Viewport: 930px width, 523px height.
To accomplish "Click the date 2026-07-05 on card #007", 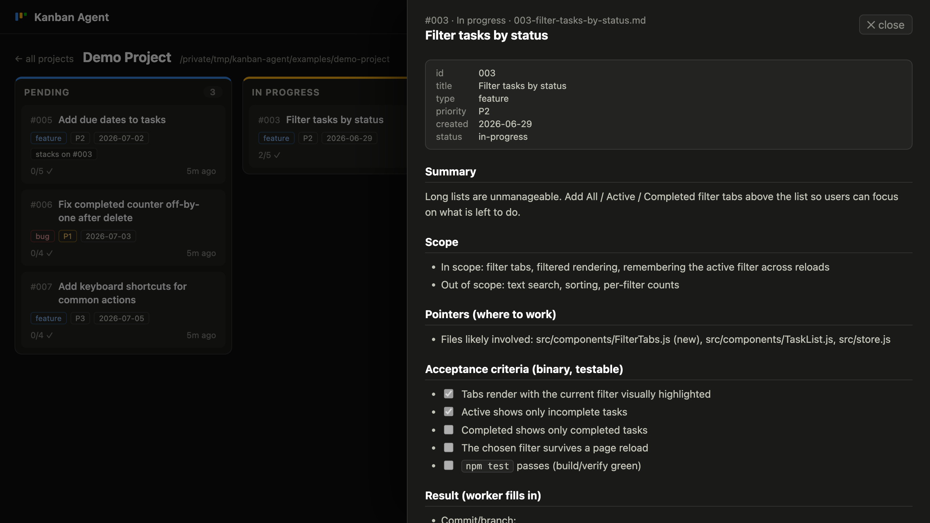I will tap(121, 319).
